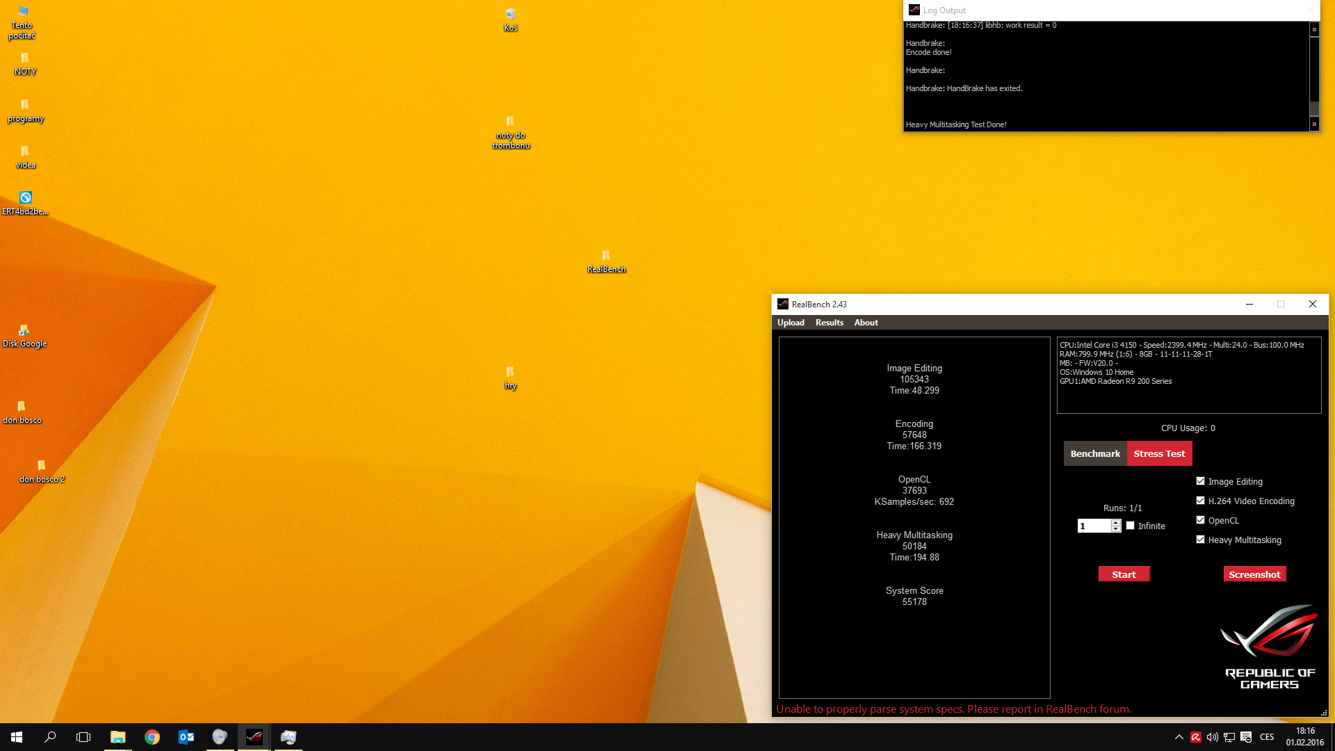Enable the Infinite runs checkbox
The width and height of the screenshot is (1335, 751).
pos(1130,526)
